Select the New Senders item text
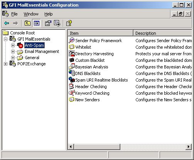This screenshot has width=194, height=160. click(x=88, y=100)
